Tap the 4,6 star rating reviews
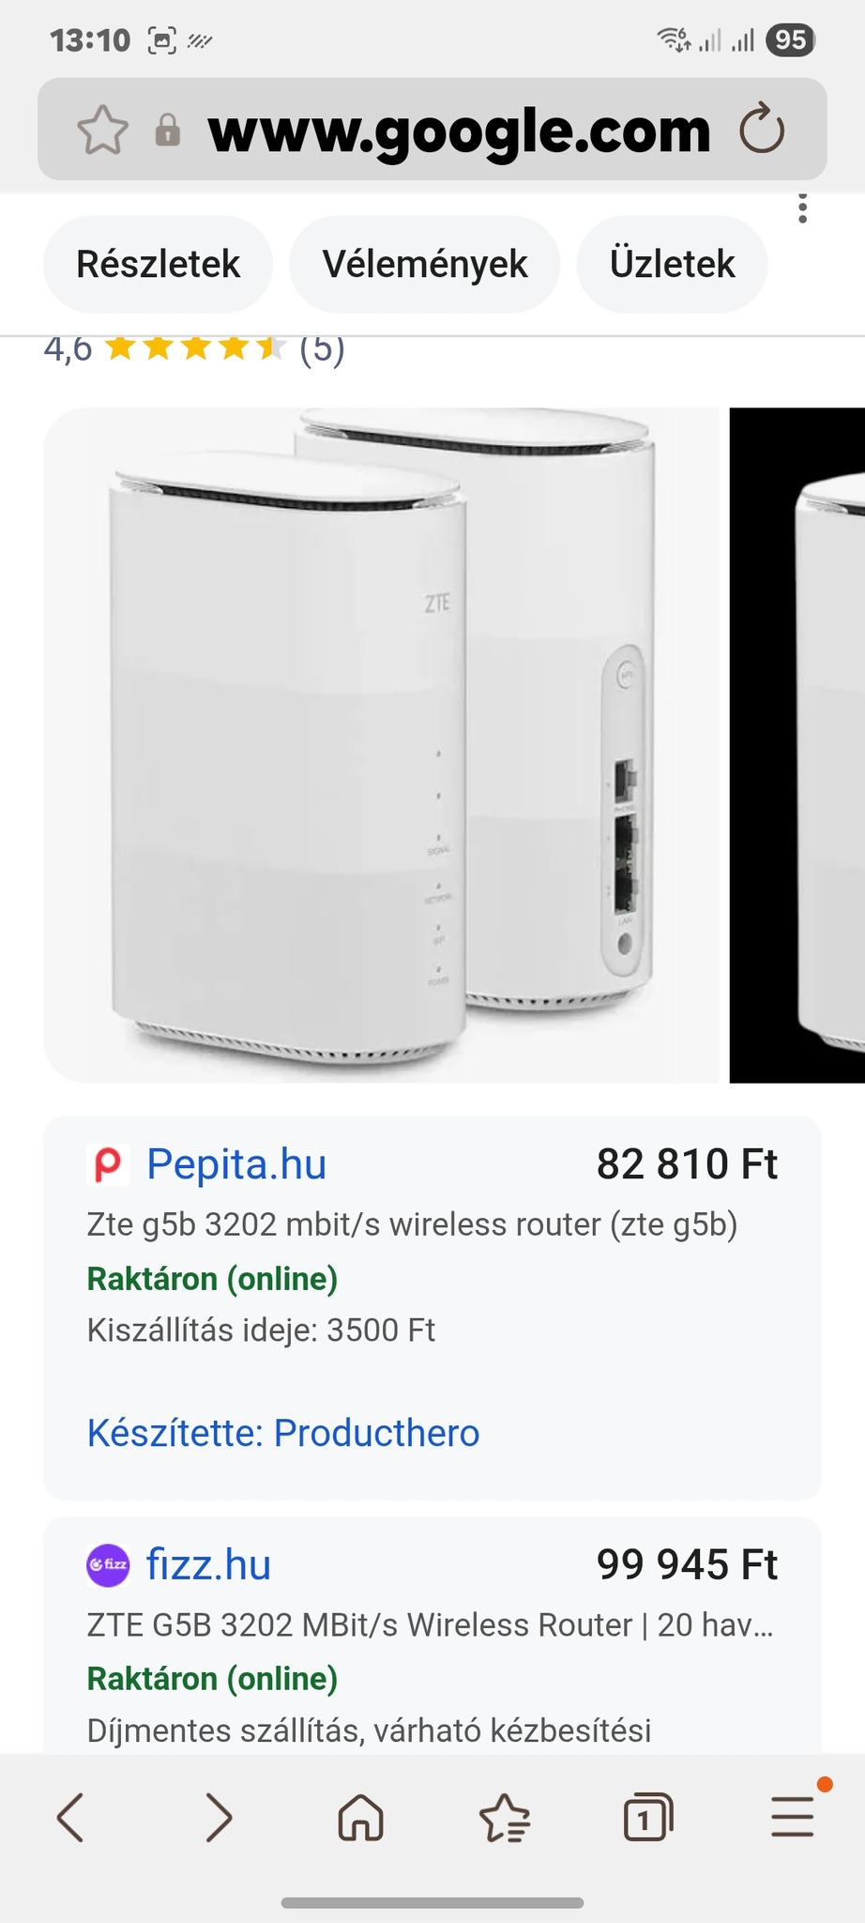 pyautogui.click(x=194, y=349)
